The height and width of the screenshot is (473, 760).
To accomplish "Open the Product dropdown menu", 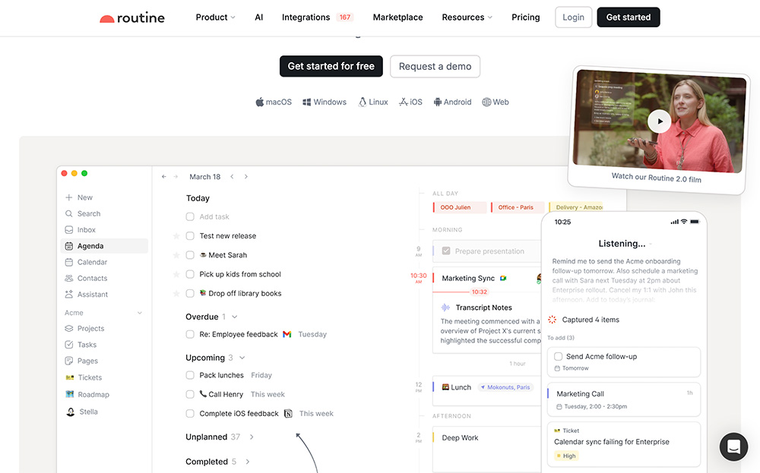I will point(215,17).
